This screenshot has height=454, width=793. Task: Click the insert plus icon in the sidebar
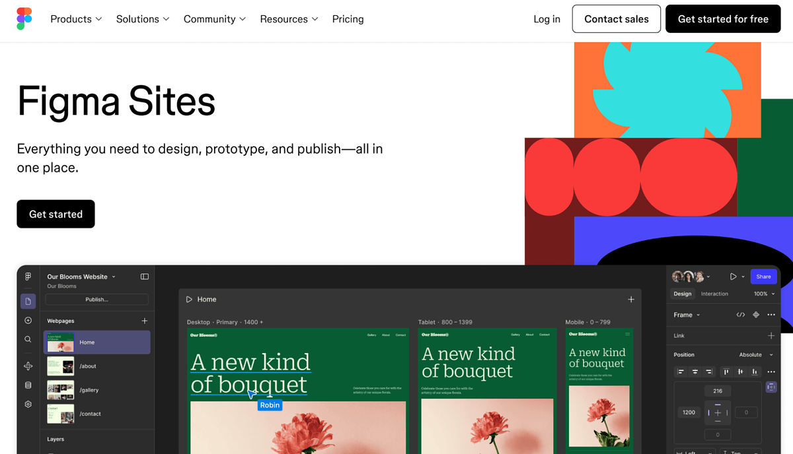pos(28,320)
